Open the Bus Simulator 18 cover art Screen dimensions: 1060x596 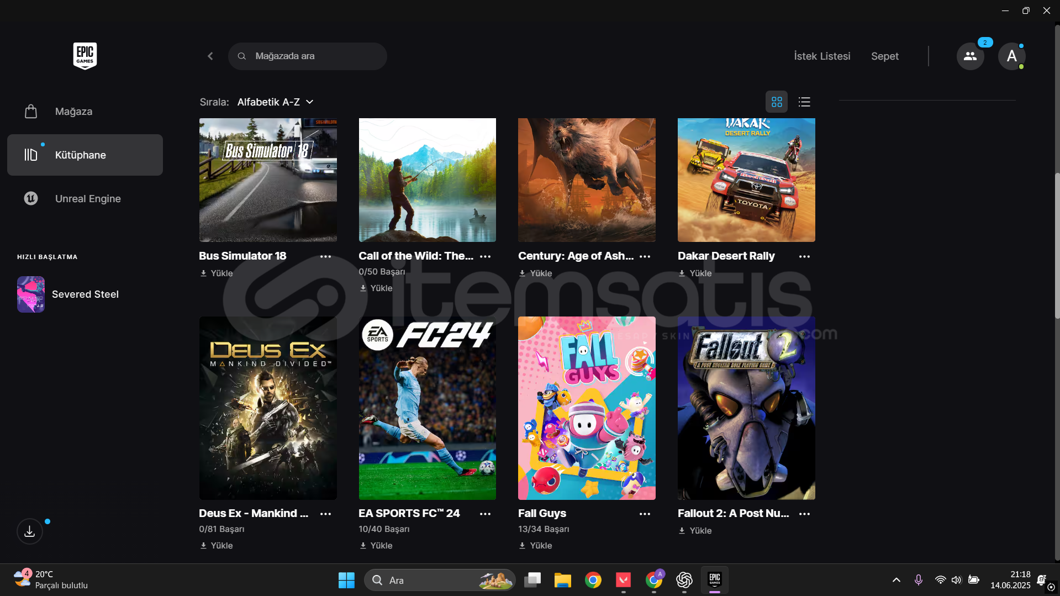click(x=268, y=180)
